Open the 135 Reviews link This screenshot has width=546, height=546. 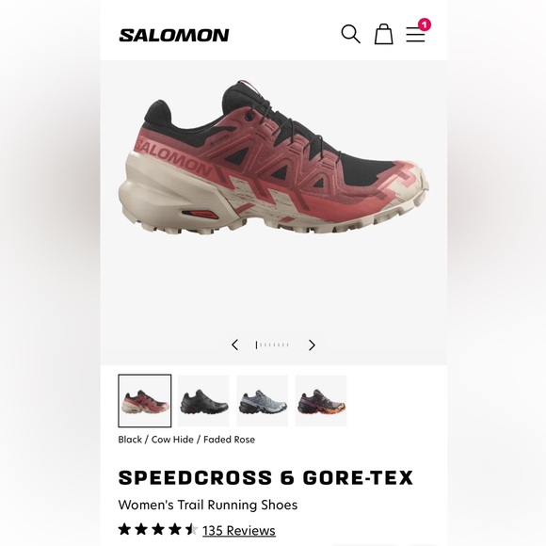click(239, 530)
